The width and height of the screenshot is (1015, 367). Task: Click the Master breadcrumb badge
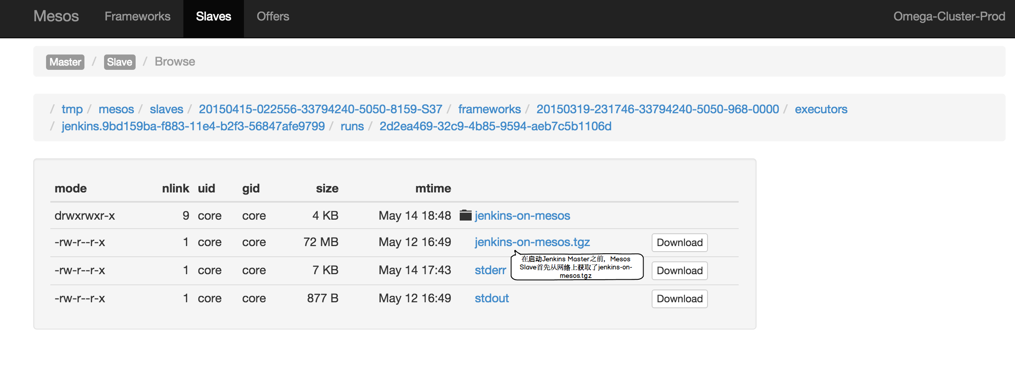[x=65, y=62]
